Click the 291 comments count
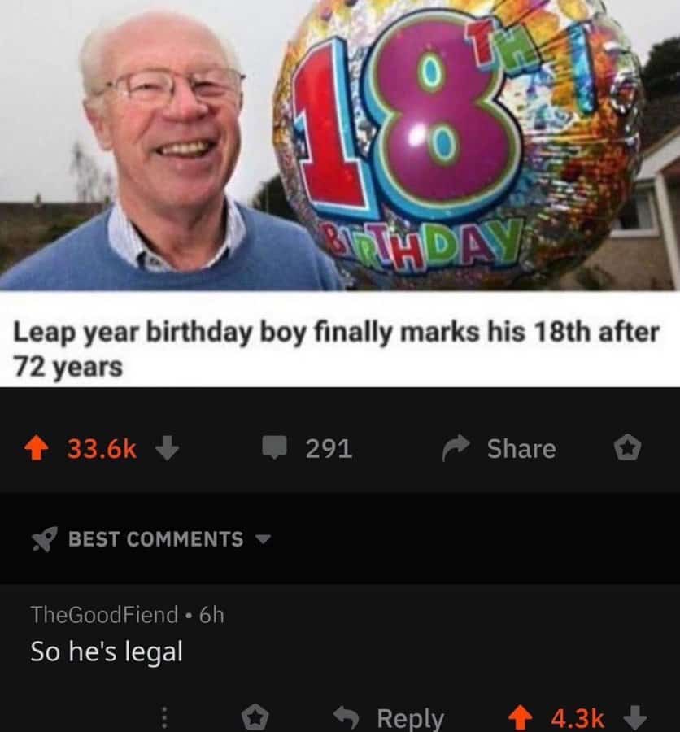Viewport: 680px width, 732px height. pos(329,449)
